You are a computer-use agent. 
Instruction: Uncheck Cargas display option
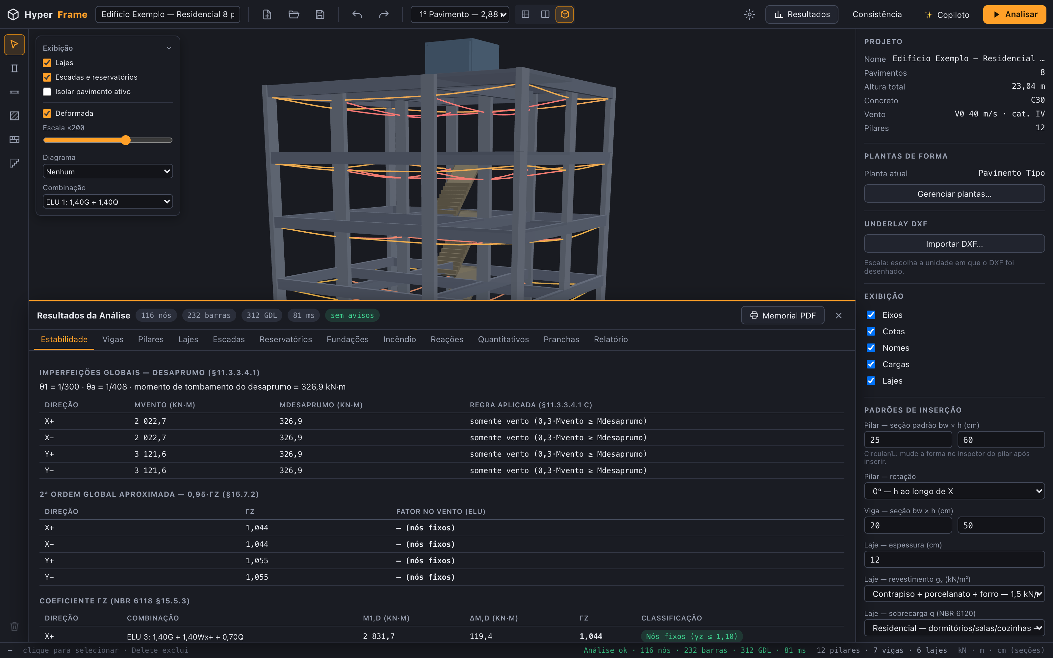point(871,364)
